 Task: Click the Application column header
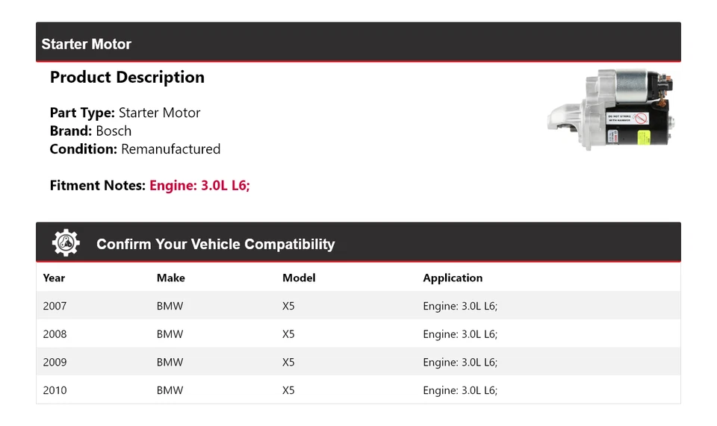click(453, 278)
